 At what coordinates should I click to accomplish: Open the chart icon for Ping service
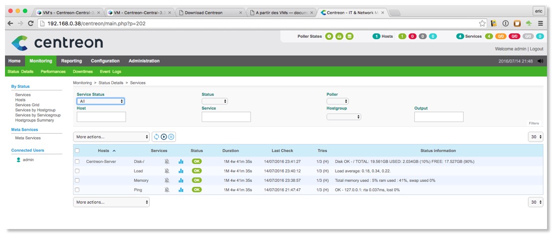point(181,190)
